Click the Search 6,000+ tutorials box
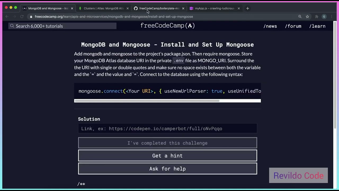 click(x=62, y=26)
